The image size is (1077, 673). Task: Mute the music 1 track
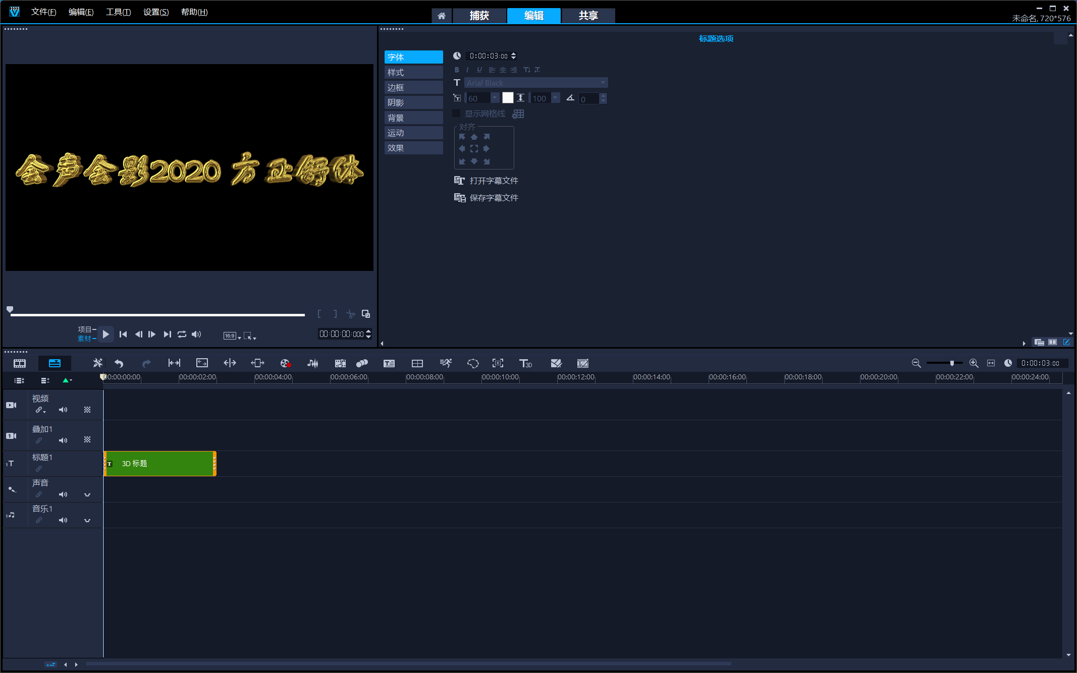63,520
